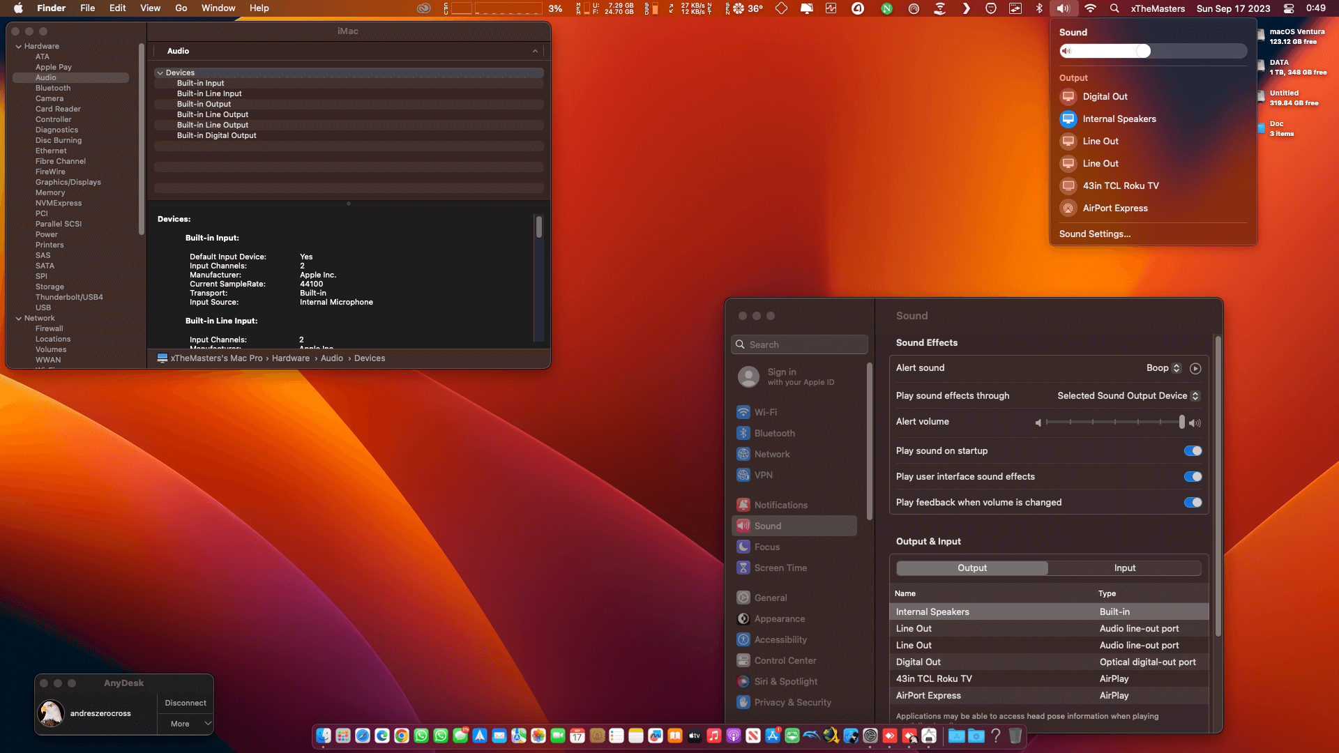Select AirPort Express output icon in Sound menu

1068,208
